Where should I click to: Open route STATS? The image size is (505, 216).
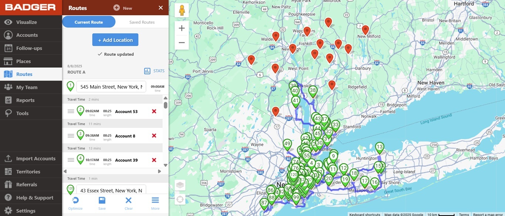coord(154,71)
